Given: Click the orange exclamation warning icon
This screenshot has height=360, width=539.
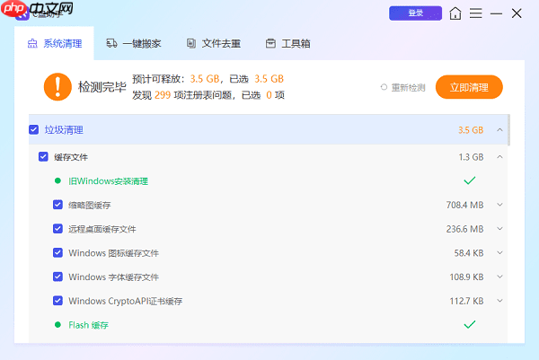Looking at the screenshot, I should pos(57,87).
